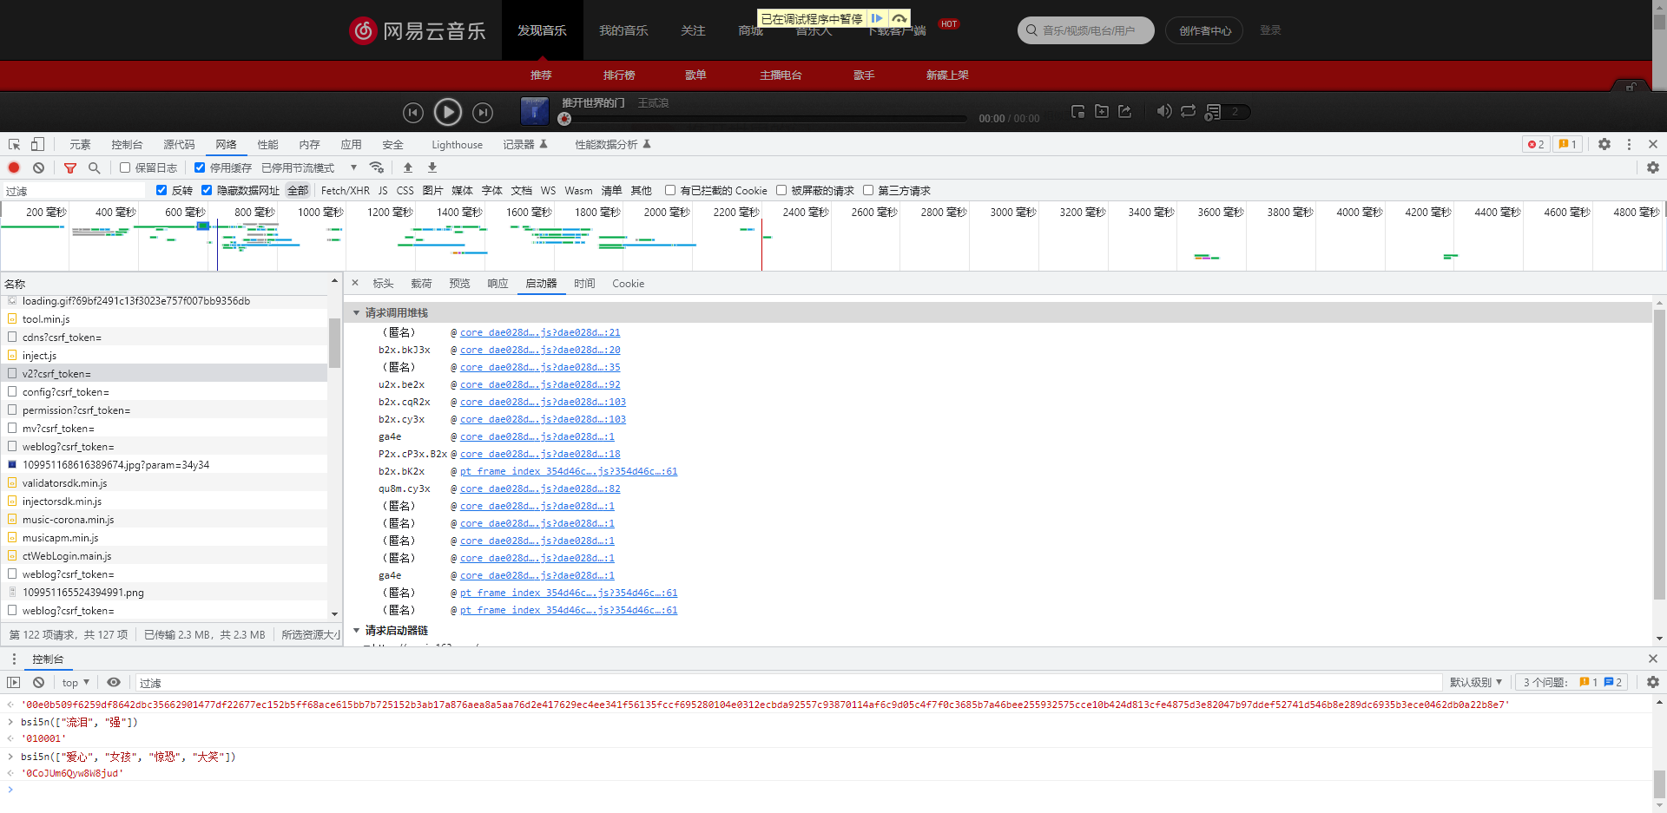Click the 登录 link
Screen dimensions: 1667x813
pyautogui.click(x=1270, y=30)
